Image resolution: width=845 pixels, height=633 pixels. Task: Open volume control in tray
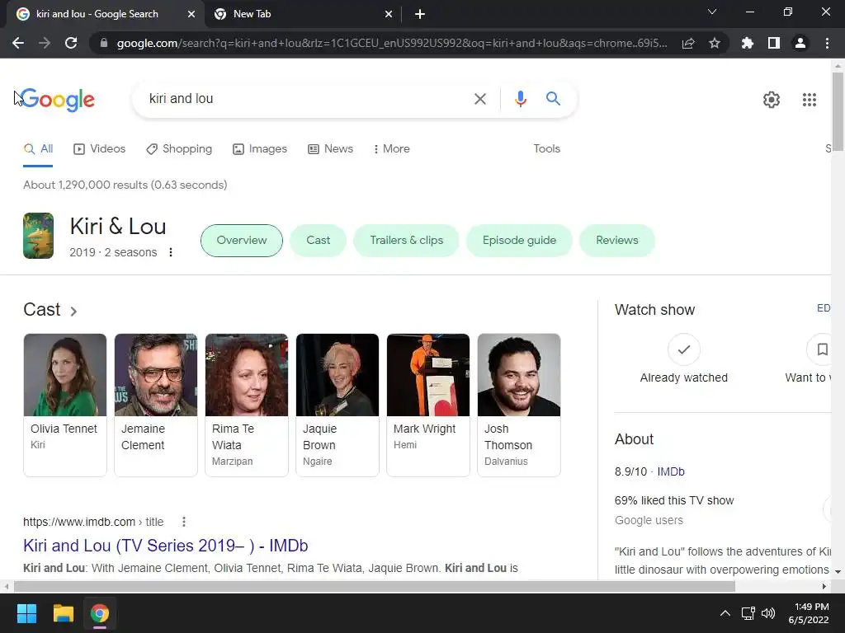768,613
